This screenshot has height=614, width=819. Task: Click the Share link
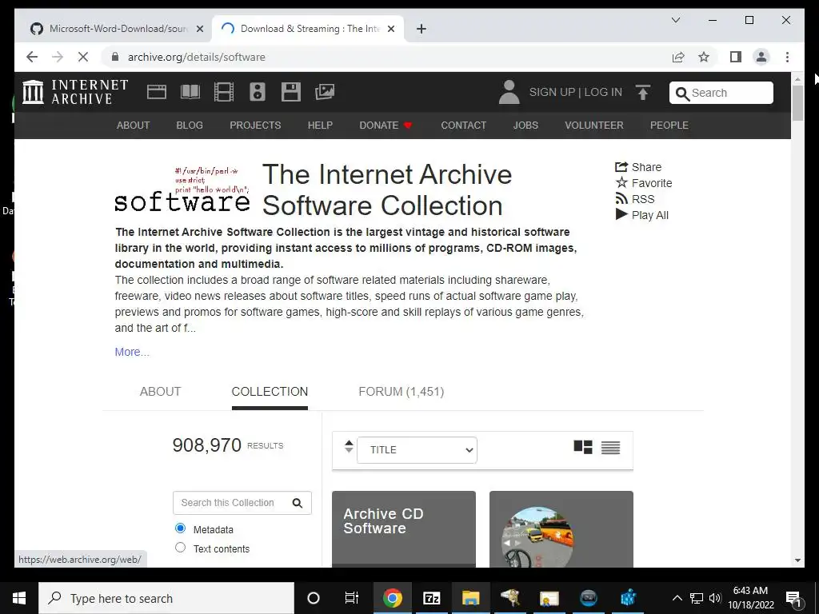tap(638, 167)
